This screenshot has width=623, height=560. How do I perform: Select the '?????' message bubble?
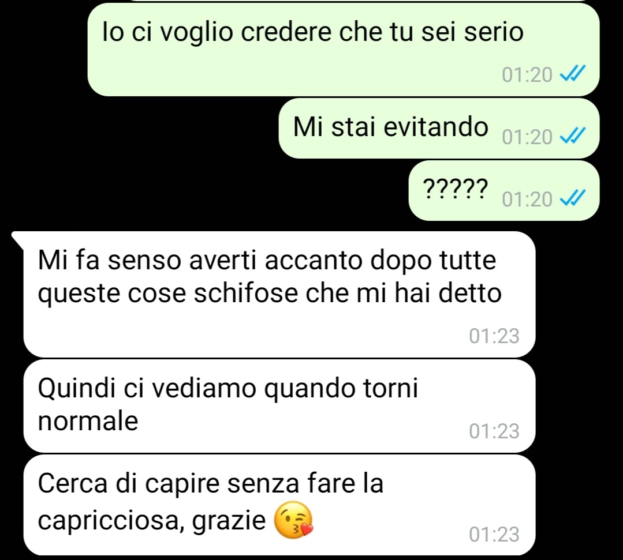[x=504, y=190]
